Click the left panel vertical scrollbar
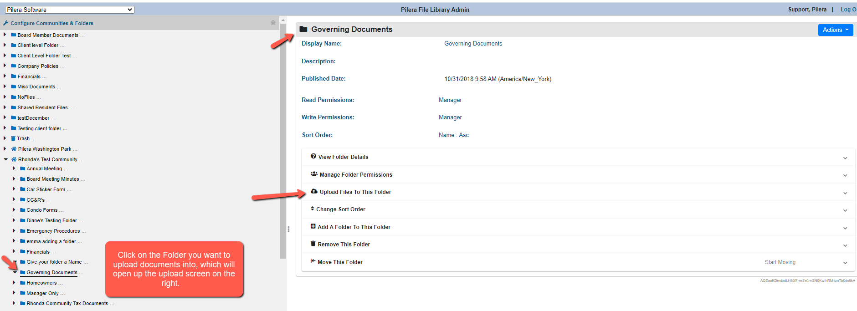857x311 pixels. click(283, 141)
